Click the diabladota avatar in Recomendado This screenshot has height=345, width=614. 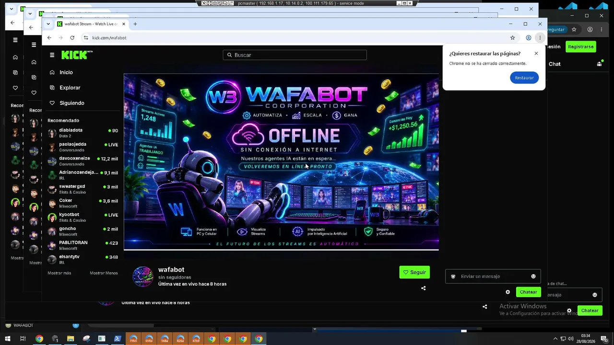52,133
